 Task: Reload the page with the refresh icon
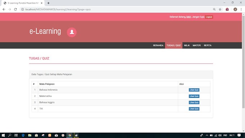coord(15,9)
